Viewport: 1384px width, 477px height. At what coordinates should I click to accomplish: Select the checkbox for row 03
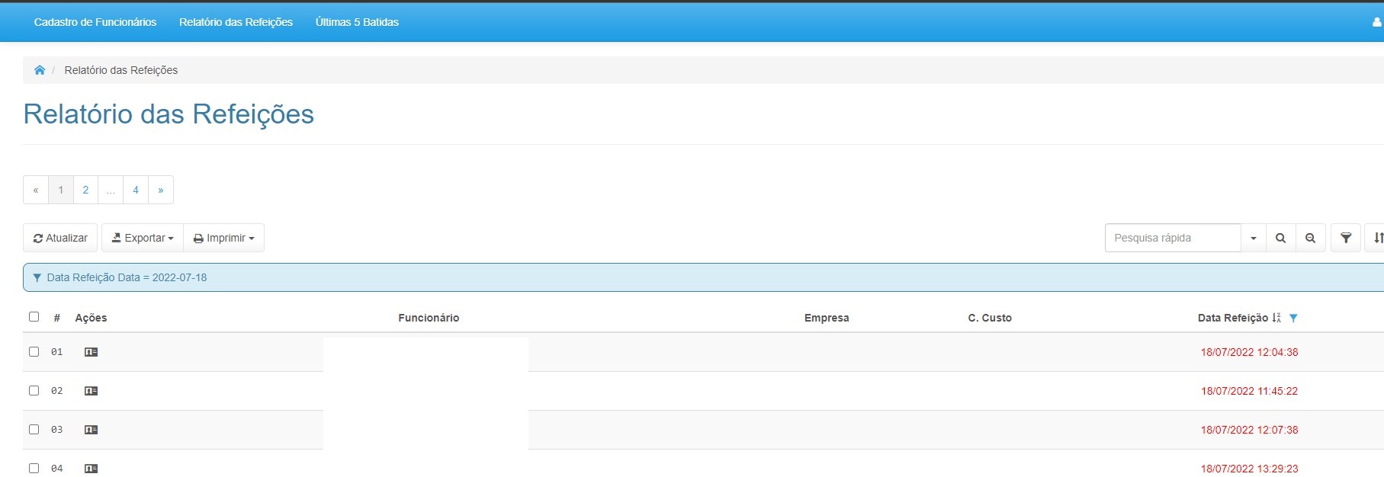[34, 430]
